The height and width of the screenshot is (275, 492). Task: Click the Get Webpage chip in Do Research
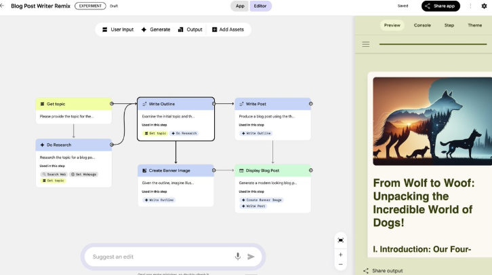[x=83, y=174]
